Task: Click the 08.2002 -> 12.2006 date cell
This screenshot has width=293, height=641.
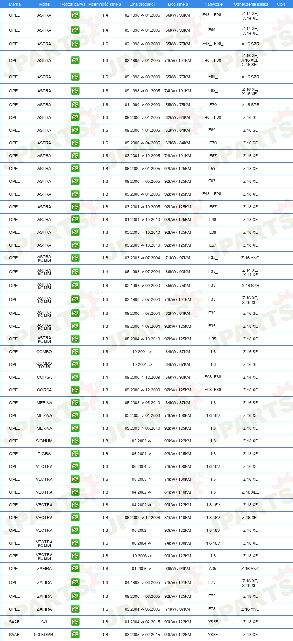Action: pos(142,518)
